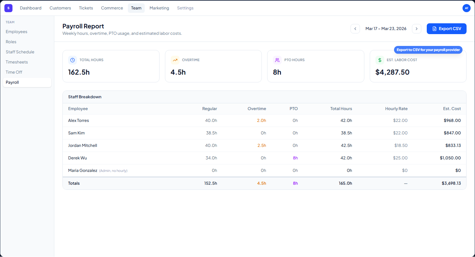
Task: Click the Totals total hours 165.0h
Action: (345, 183)
